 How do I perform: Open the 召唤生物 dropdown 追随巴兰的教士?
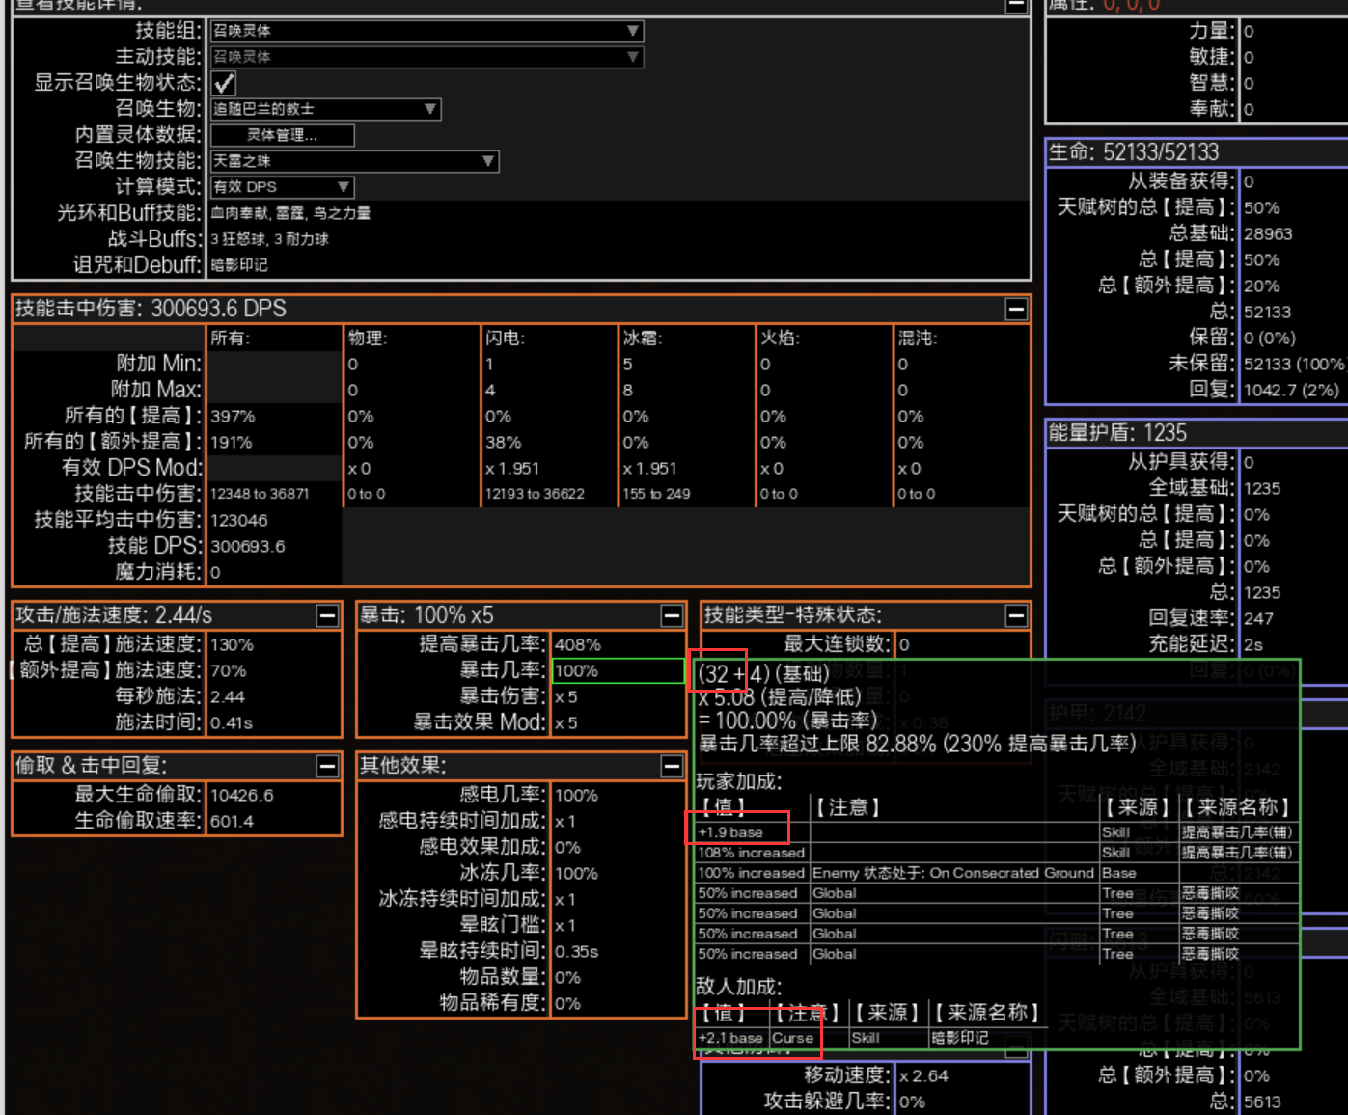(325, 109)
